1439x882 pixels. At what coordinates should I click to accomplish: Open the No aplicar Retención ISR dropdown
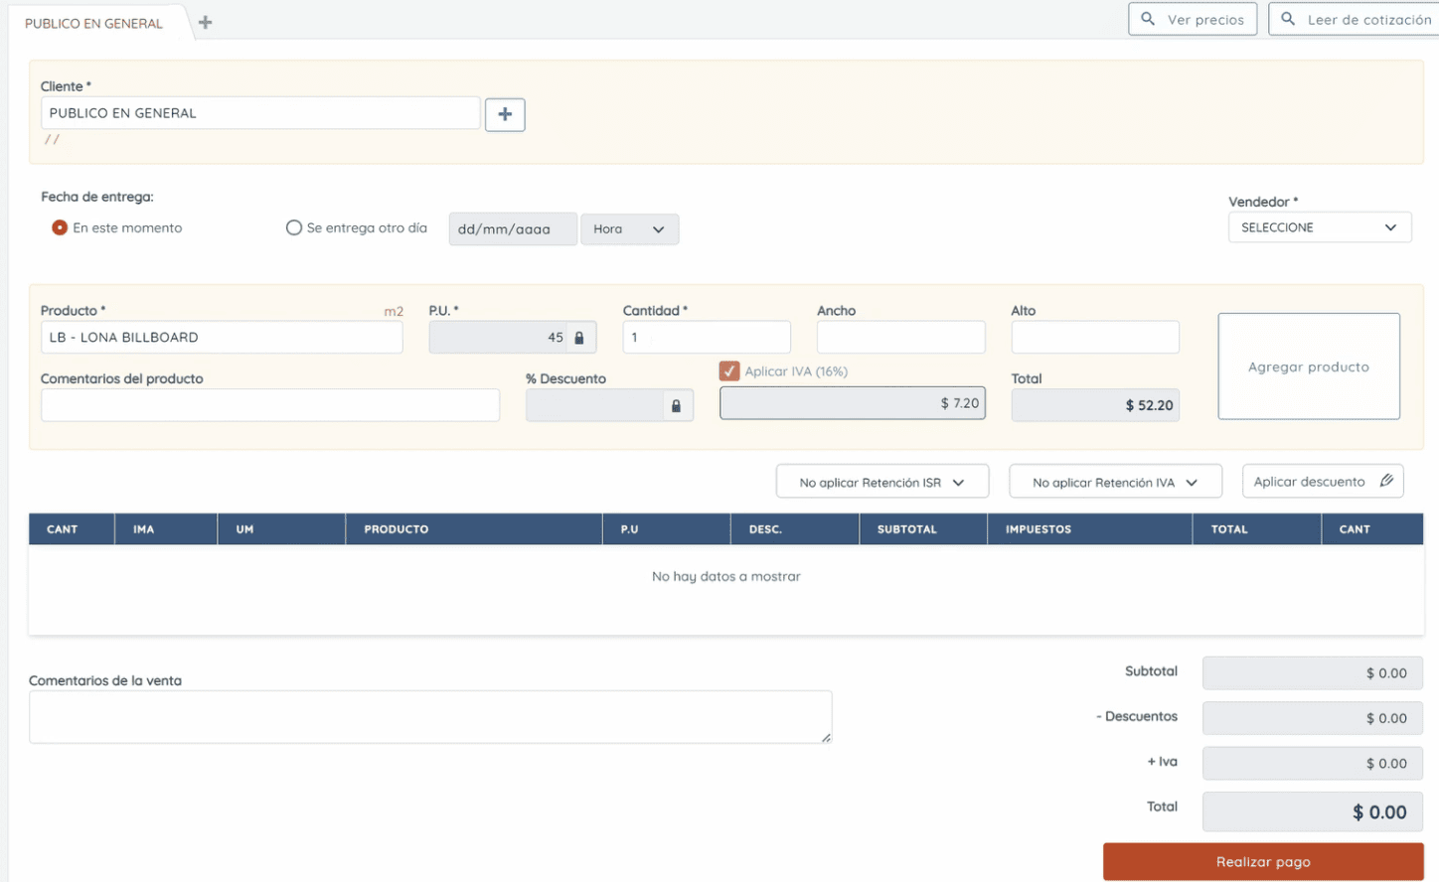[881, 483]
